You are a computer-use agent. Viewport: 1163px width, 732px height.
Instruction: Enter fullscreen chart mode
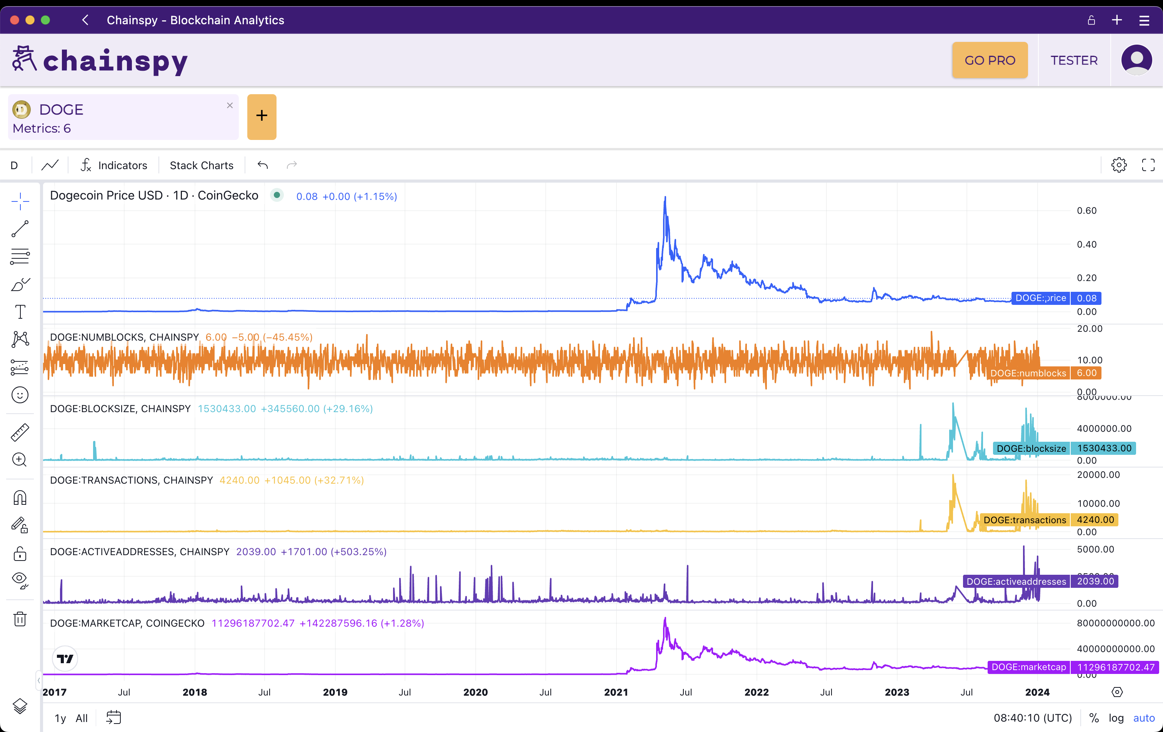pos(1148,165)
